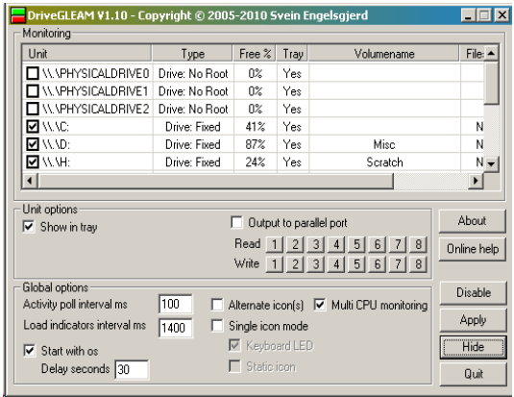Select Read pin 5 button
The image size is (514, 397).
356,244
